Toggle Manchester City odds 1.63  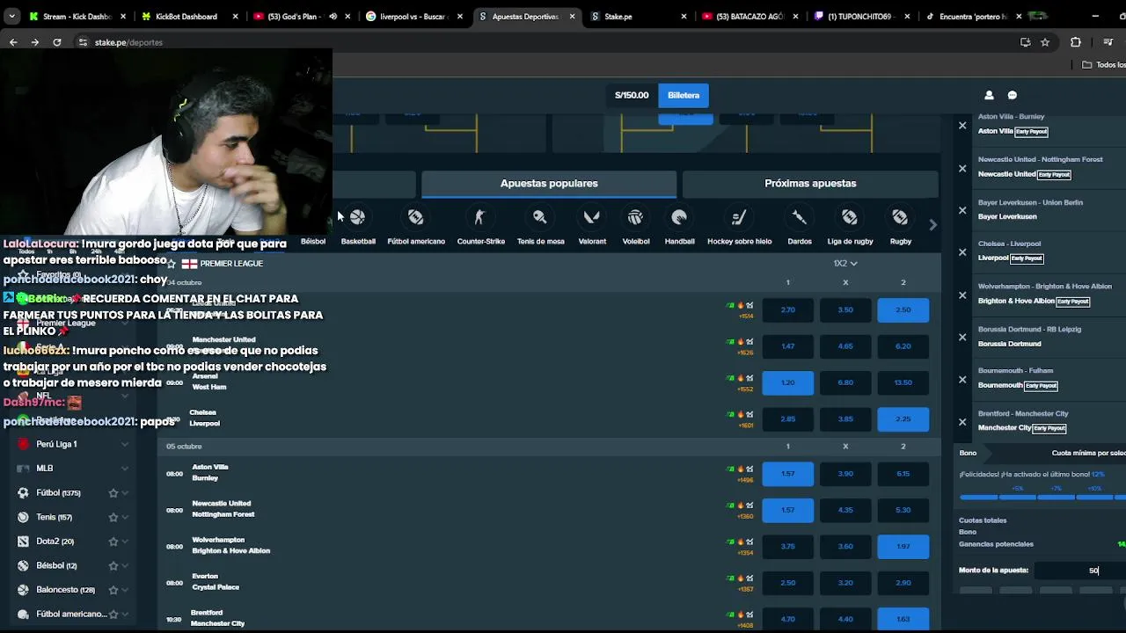point(903,619)
